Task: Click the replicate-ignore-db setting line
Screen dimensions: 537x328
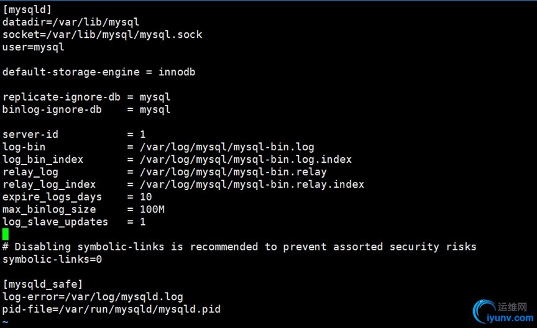Action: pos(86,97)
